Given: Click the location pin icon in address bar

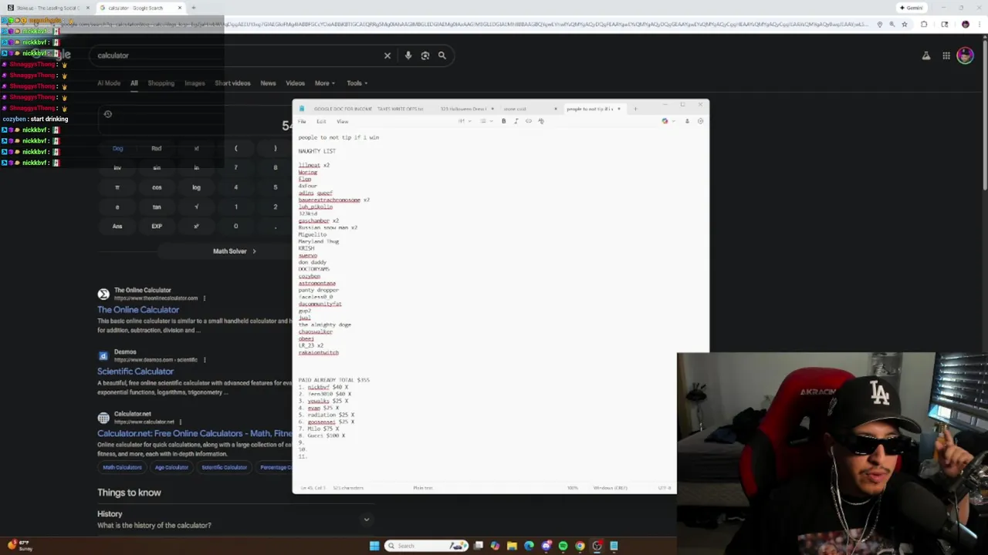Looking at the screenshot, I should pos(879,25).
